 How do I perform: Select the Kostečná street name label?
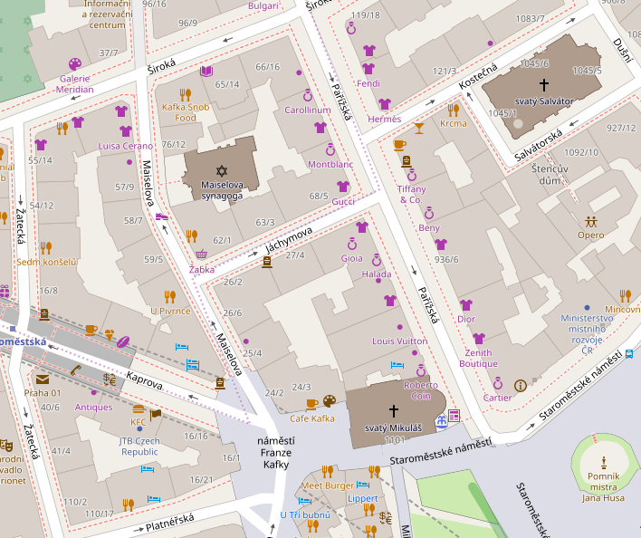tap(478, 76)
